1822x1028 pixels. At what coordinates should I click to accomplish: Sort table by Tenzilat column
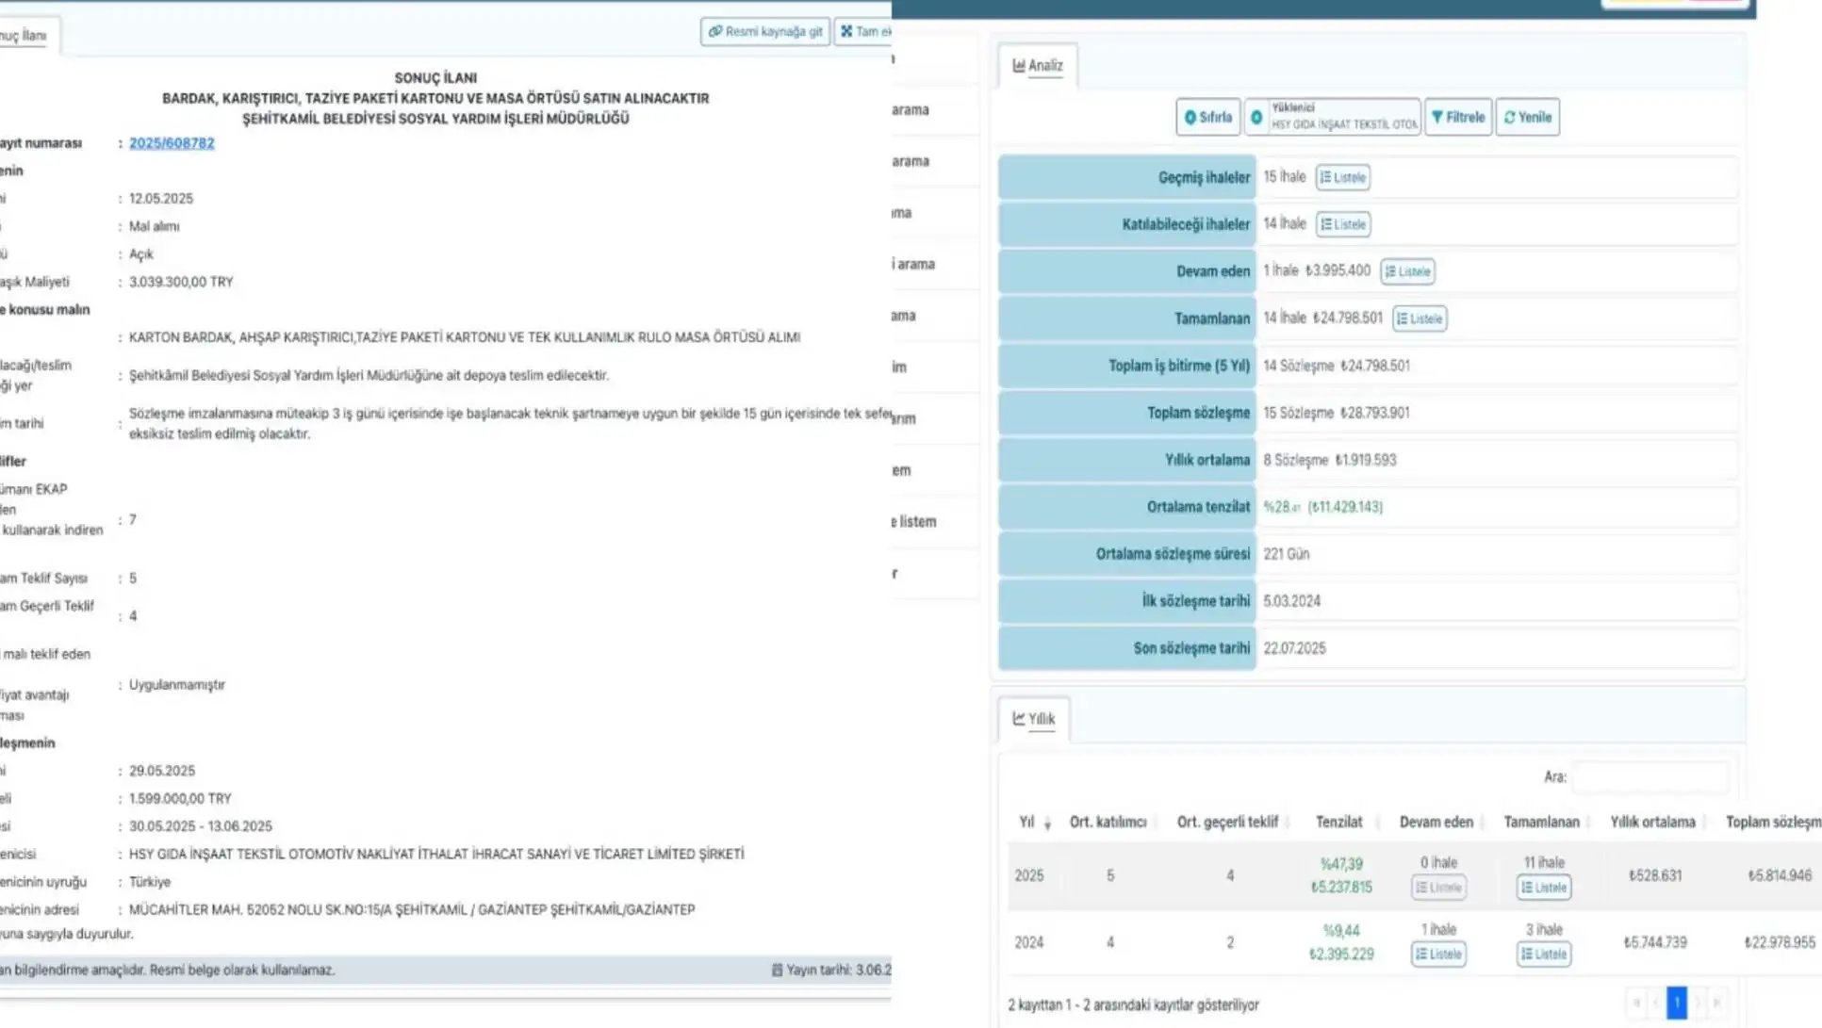(1338, 823)
